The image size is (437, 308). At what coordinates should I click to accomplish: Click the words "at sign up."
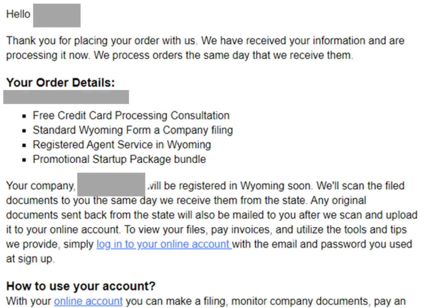tap(30, 259)
